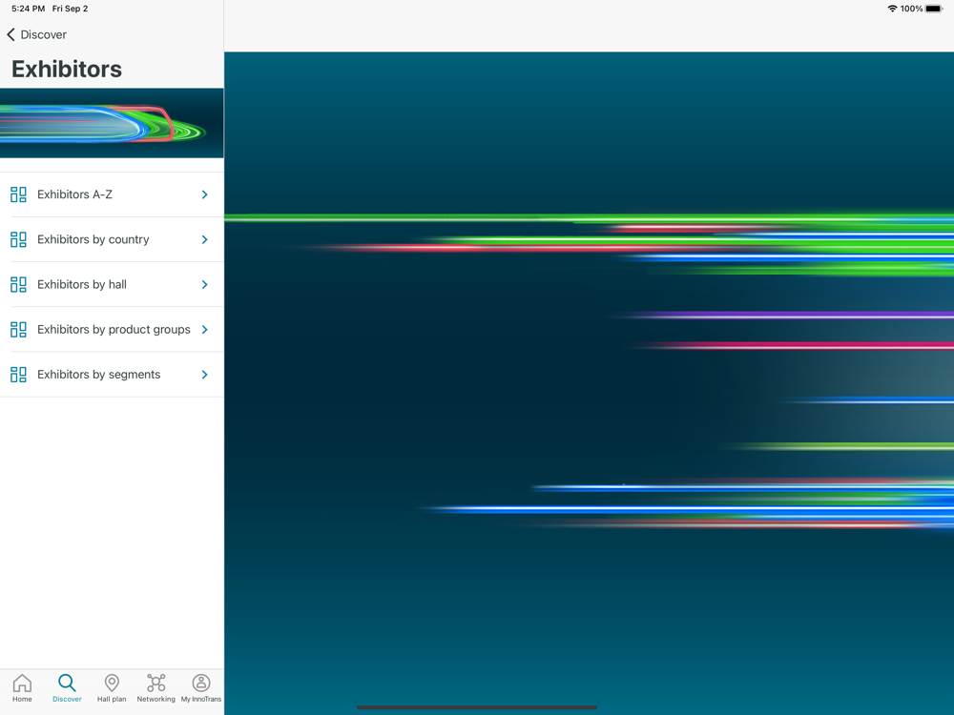954x715 pixels.
Task: Expand the Exhibitors by segments chevron
Action: (x=204, y=375)
